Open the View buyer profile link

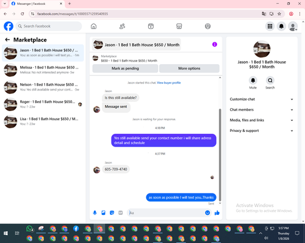point(169,82)
